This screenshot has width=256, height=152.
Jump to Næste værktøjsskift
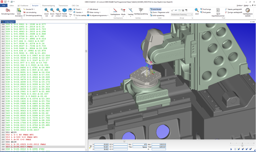point(233,9)
